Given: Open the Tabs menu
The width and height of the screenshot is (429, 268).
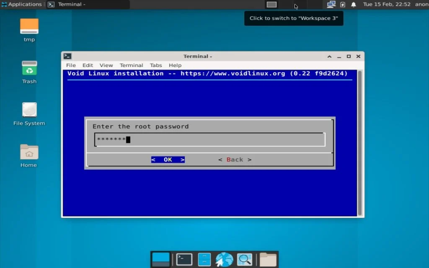Looking at the screenshot, I should (x=156, y=65).
